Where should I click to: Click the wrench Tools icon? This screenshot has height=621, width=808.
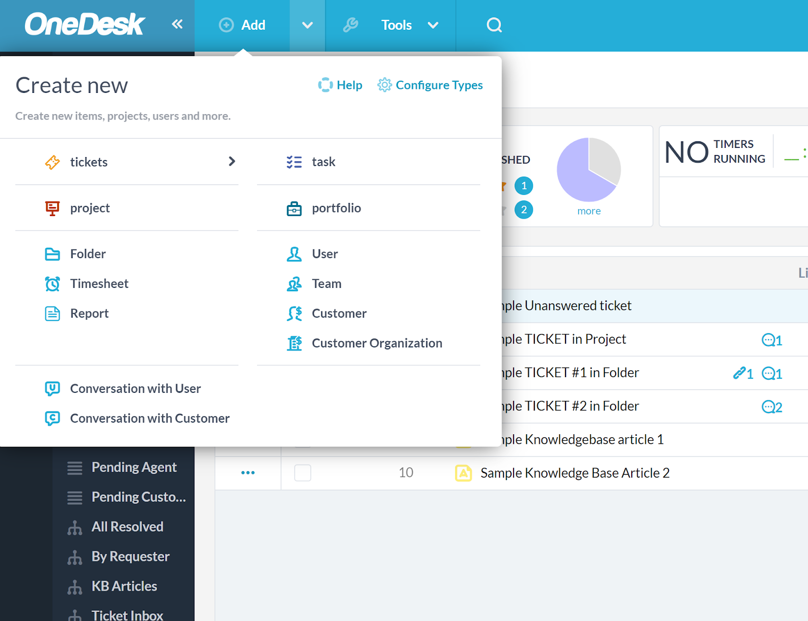coord(350,25)
